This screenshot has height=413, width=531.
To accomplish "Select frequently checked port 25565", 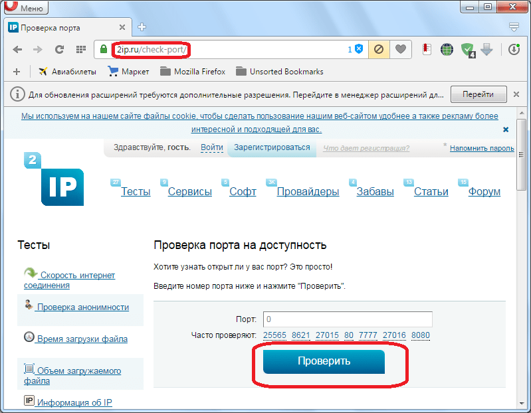I will pyautogui.click(x=274, y=335).
